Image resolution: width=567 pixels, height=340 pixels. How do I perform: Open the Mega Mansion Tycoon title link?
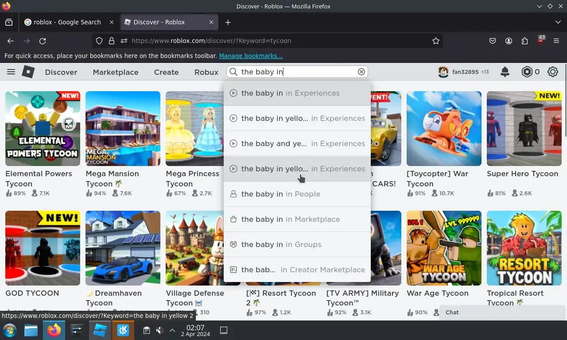tap(112, 178)
